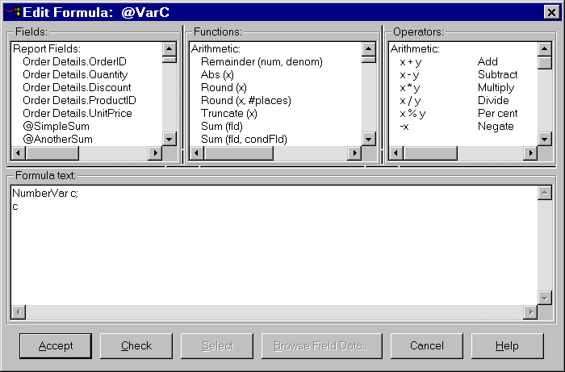Image resolution: width=565 pixels, height=372 pixels.
Task: Open Help for the formula editor
Action: point(507,345)
